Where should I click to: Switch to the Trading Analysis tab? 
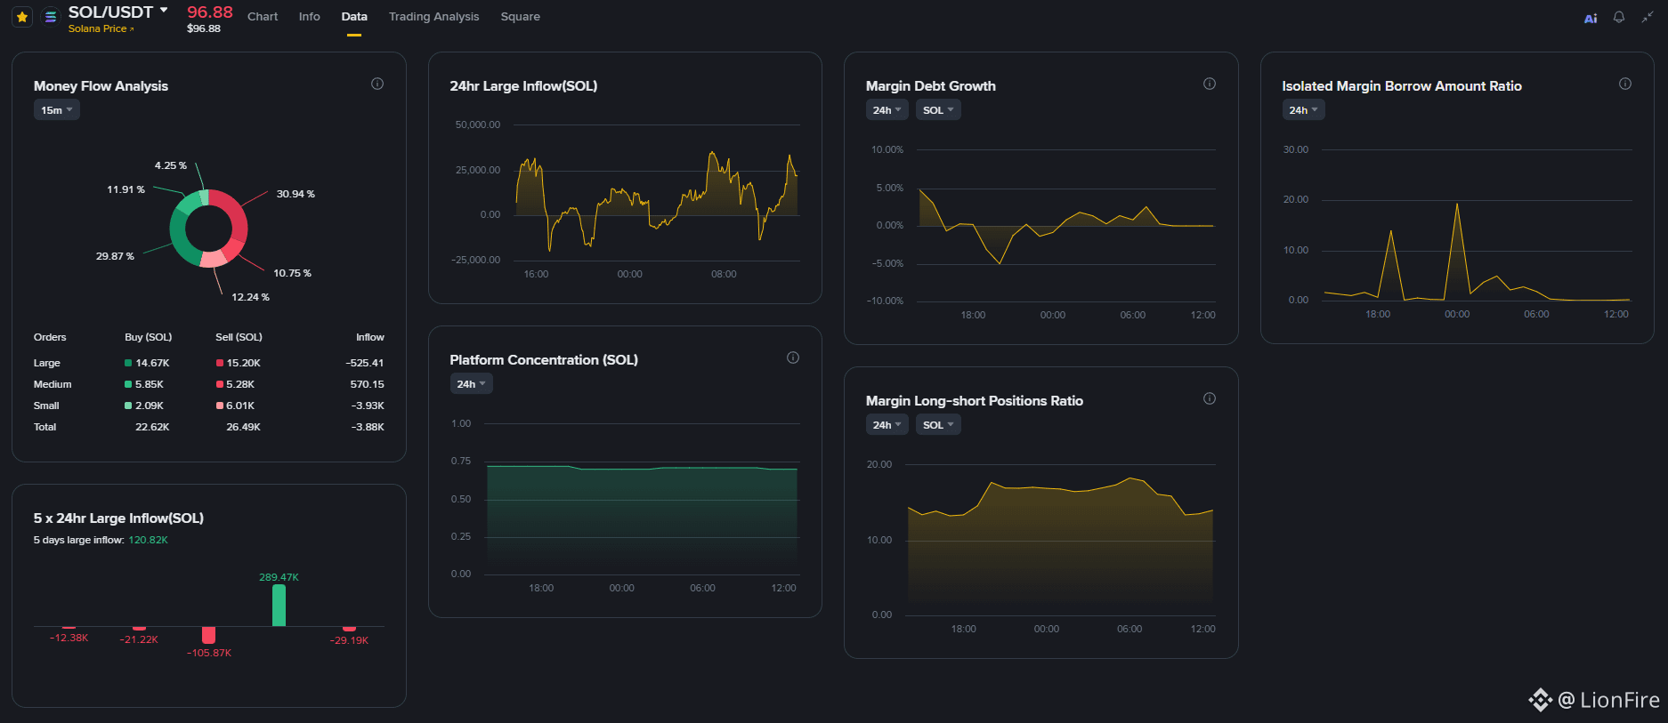[x=433, y=17]
